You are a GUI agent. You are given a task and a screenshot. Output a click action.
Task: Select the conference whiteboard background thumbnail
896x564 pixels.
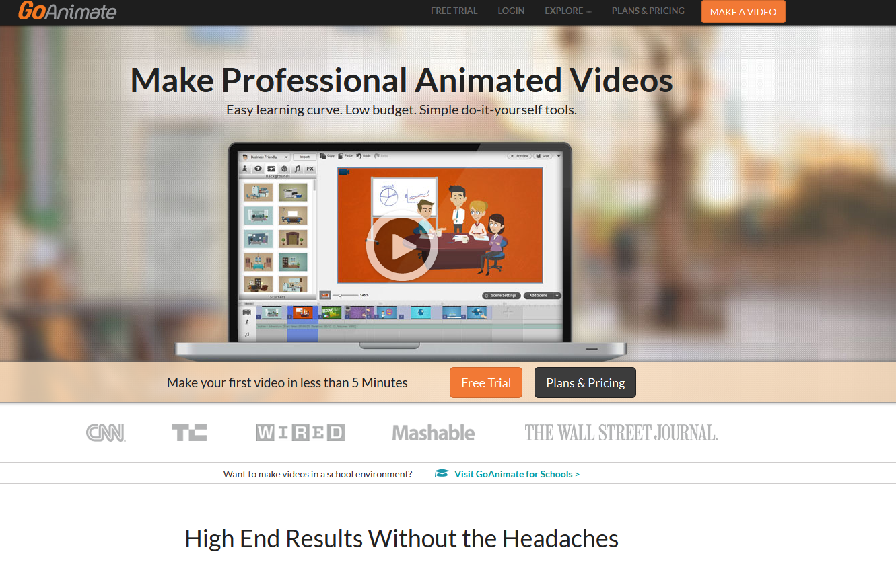tap(293, 215)
